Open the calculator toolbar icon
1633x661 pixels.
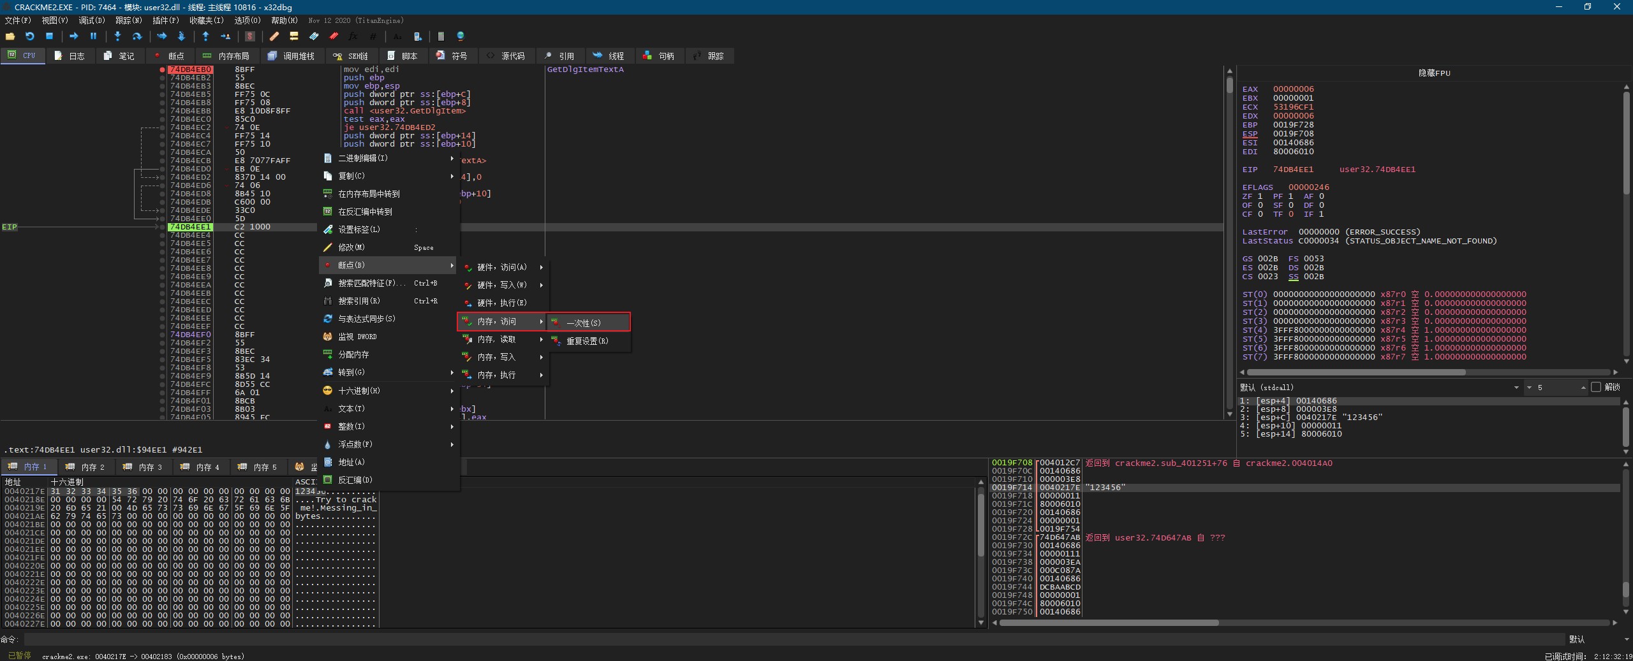coord(440,36)
